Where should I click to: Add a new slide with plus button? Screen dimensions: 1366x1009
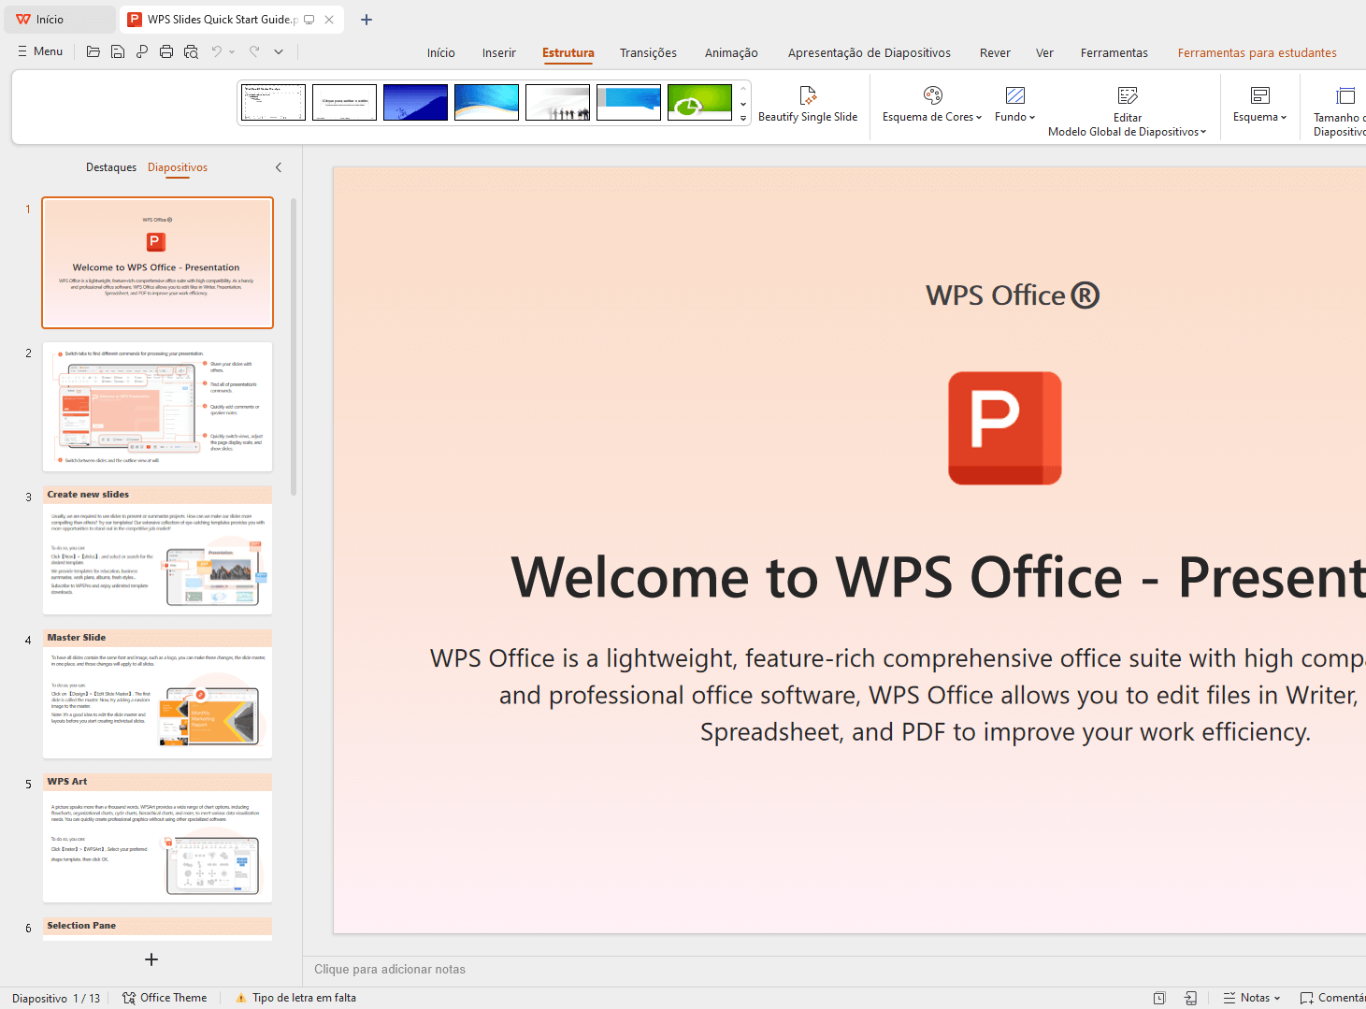pyautogui.click(x=151, y=959)
